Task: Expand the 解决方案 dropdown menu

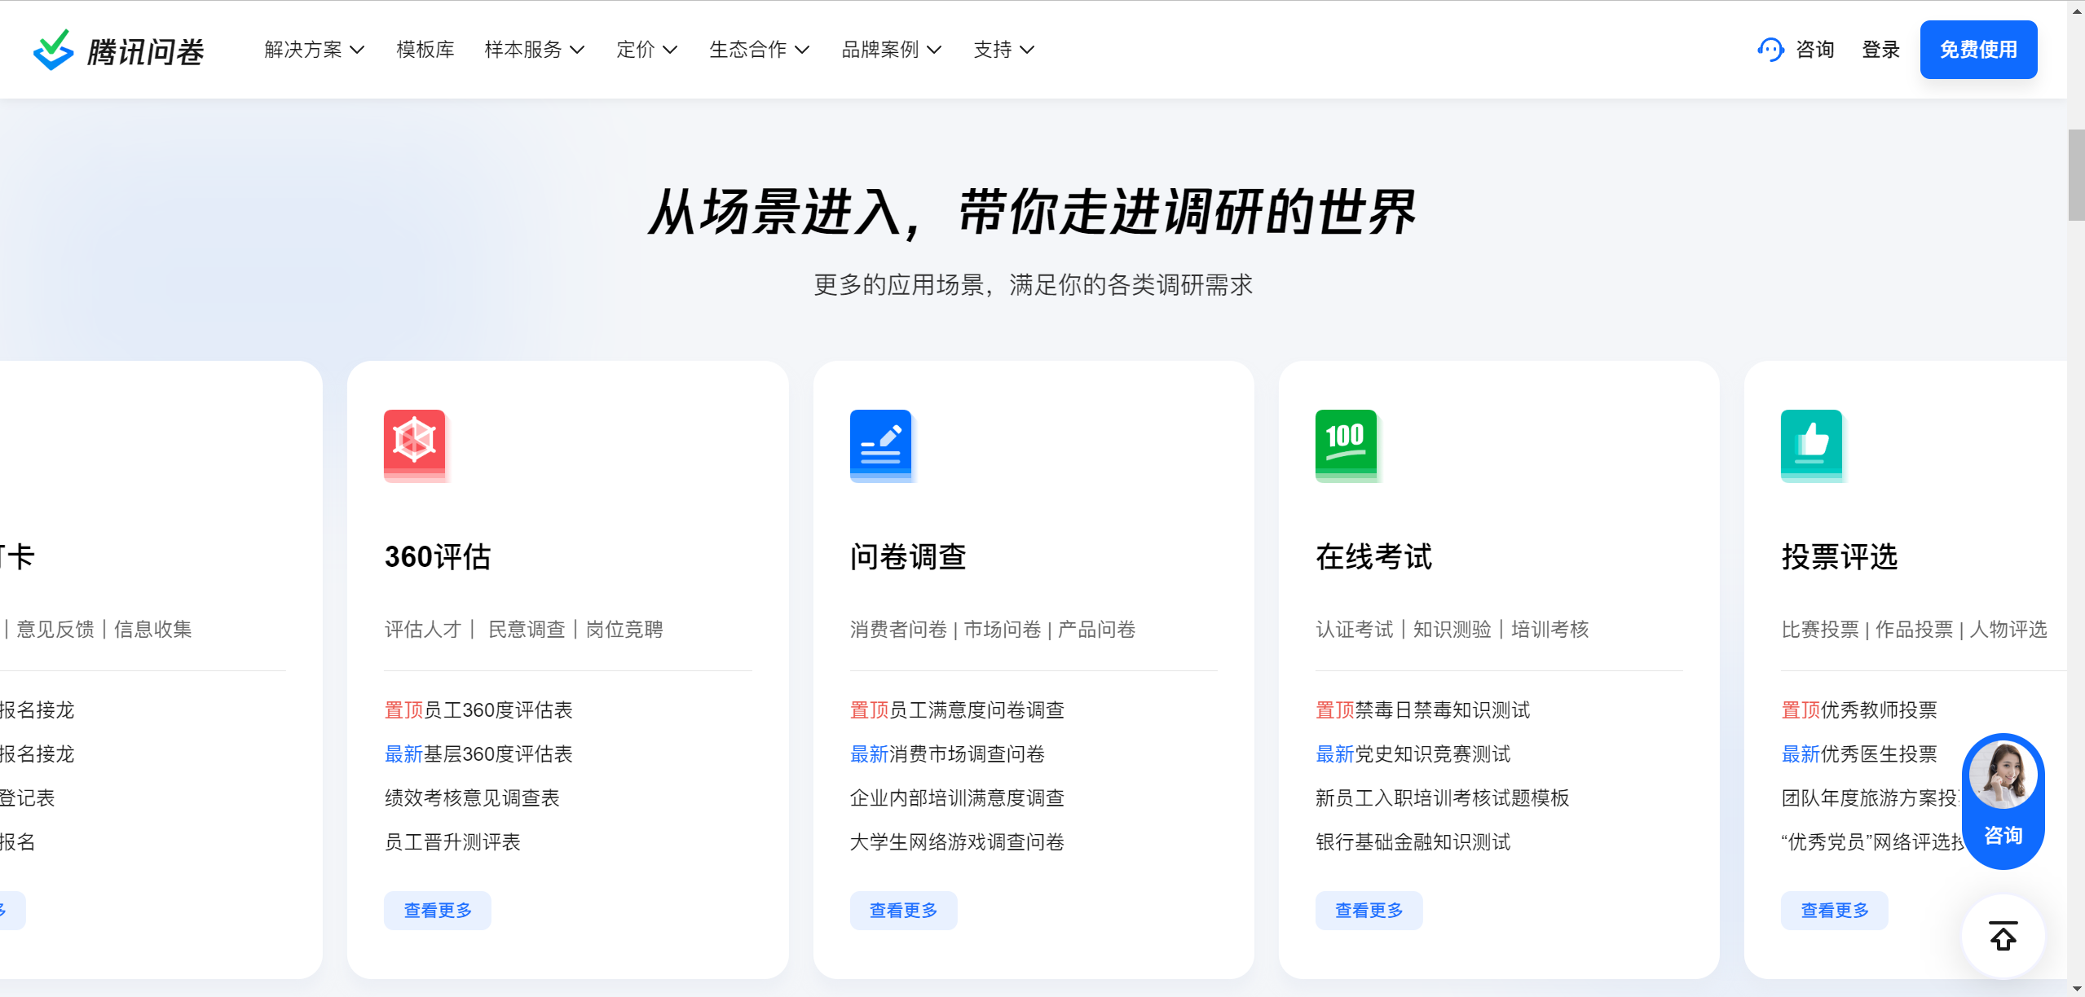Action: 314,50
